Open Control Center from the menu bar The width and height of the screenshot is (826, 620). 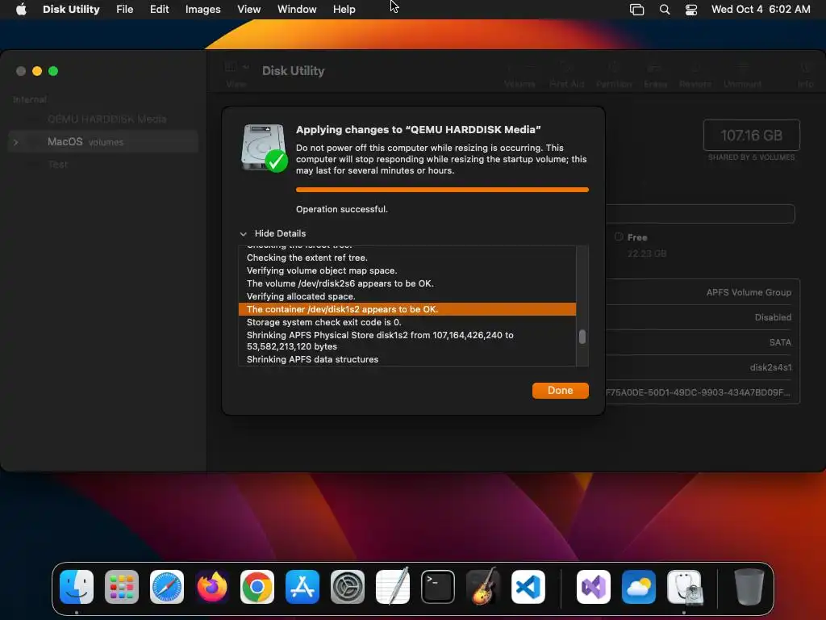[691, 10]
